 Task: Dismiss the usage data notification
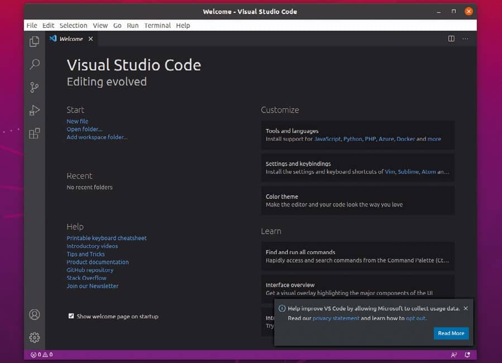click(x=466, y=308)
